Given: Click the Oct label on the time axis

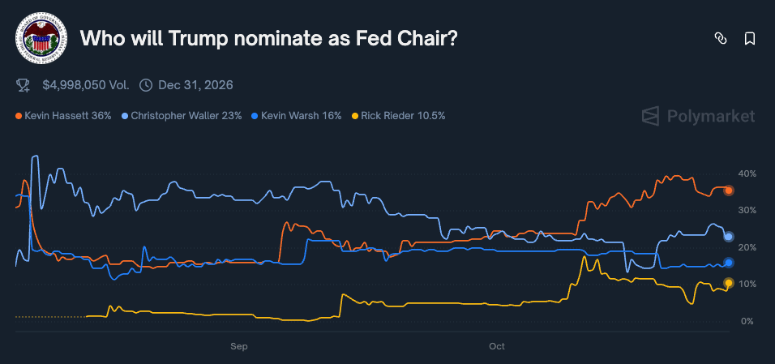Looking at the screenshot, I should [x=497, y=346].
